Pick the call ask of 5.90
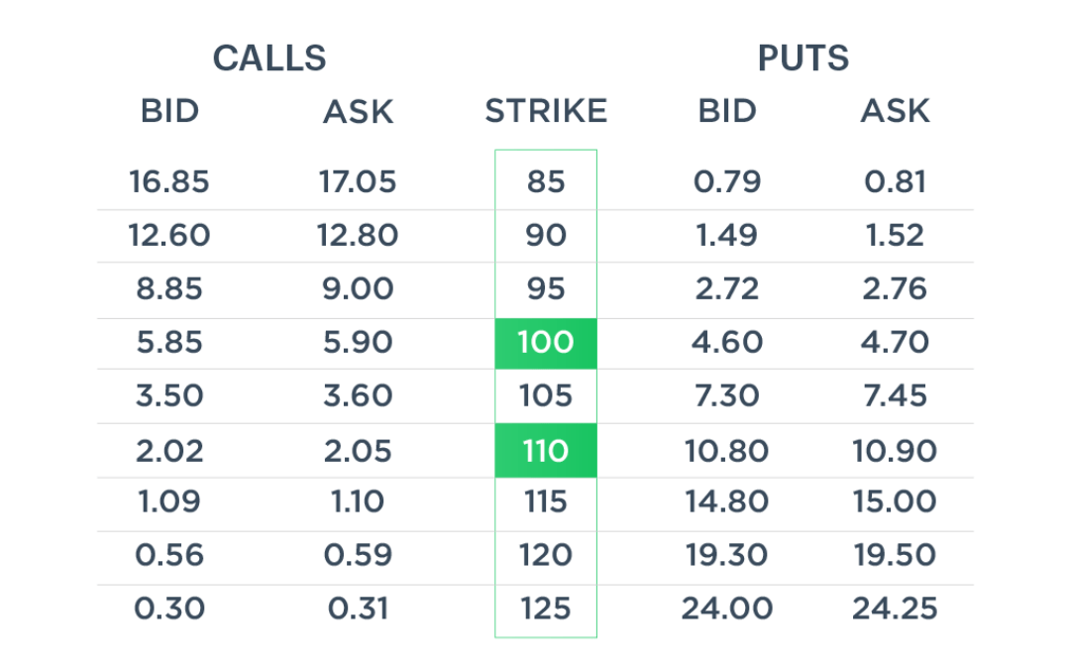This screenshot has height=669, width=1070. [358, 343]
